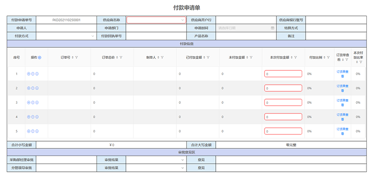This screenshot has width=373, height=178.
Task: Sort by 订单总价 using its sort arrows
Action: [117, 57]
